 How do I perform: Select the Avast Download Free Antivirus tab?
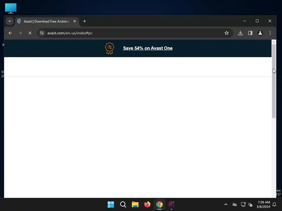coord(47,21)
